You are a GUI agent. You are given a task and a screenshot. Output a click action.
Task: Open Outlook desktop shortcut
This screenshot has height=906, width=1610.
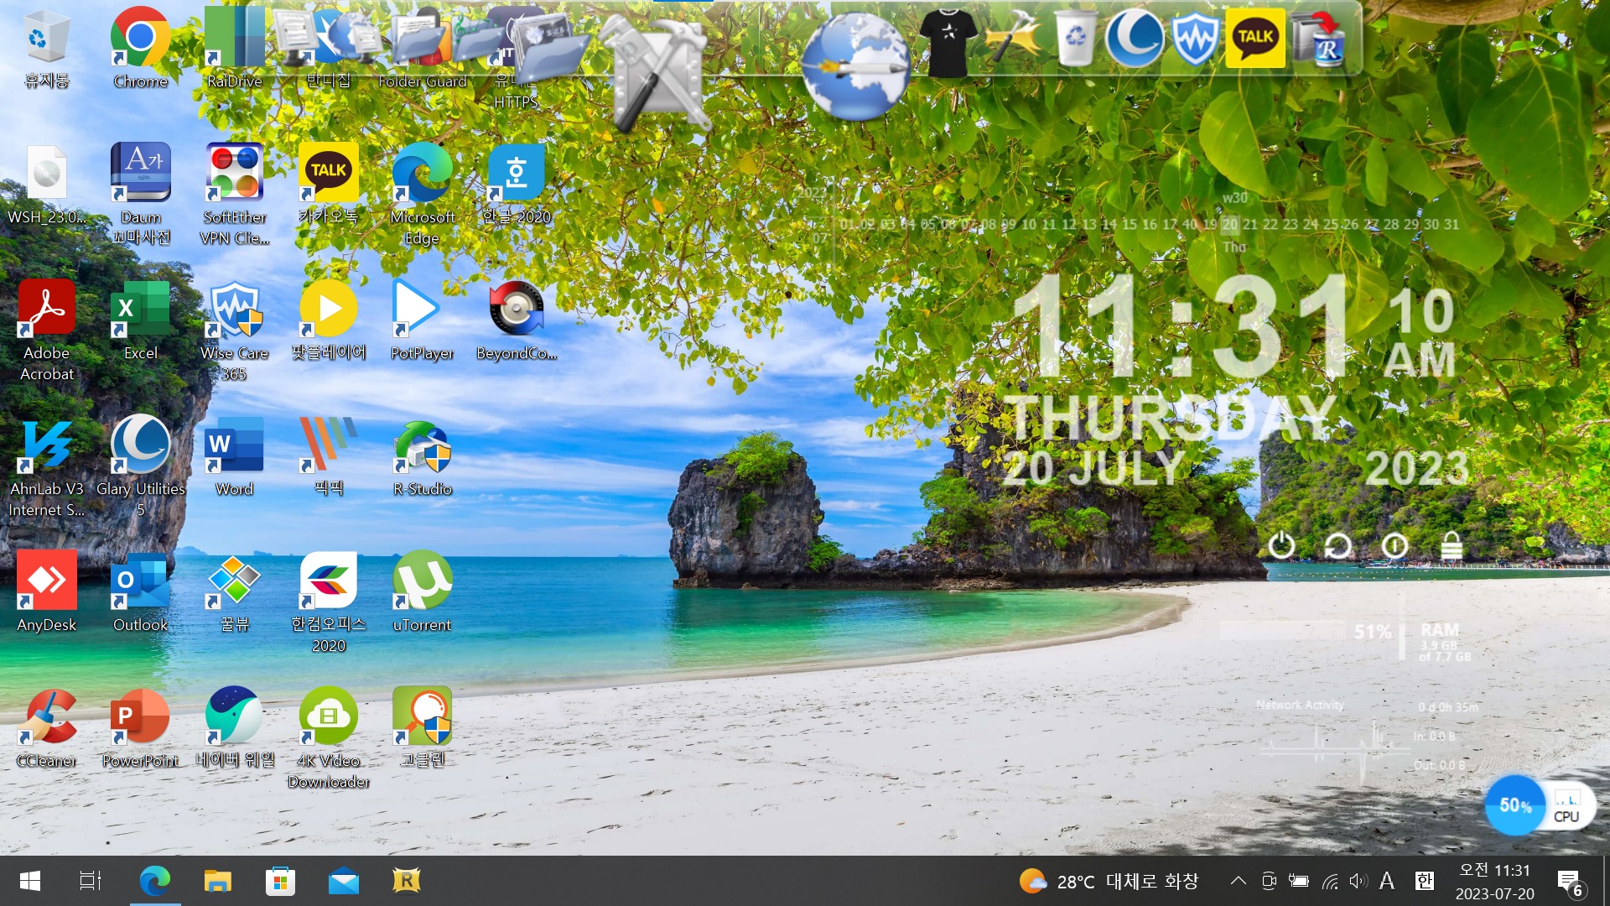141,592
